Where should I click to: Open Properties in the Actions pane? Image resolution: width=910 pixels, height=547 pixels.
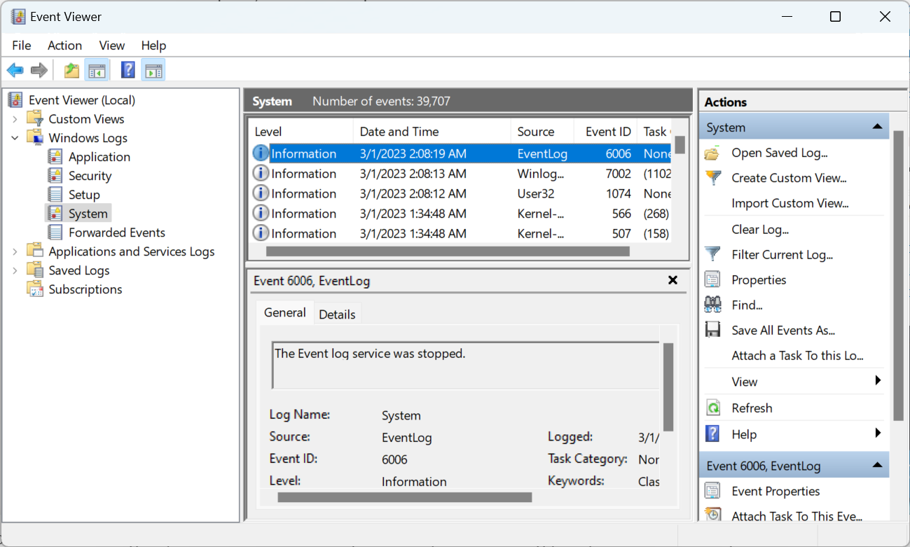tap(759, 279)
